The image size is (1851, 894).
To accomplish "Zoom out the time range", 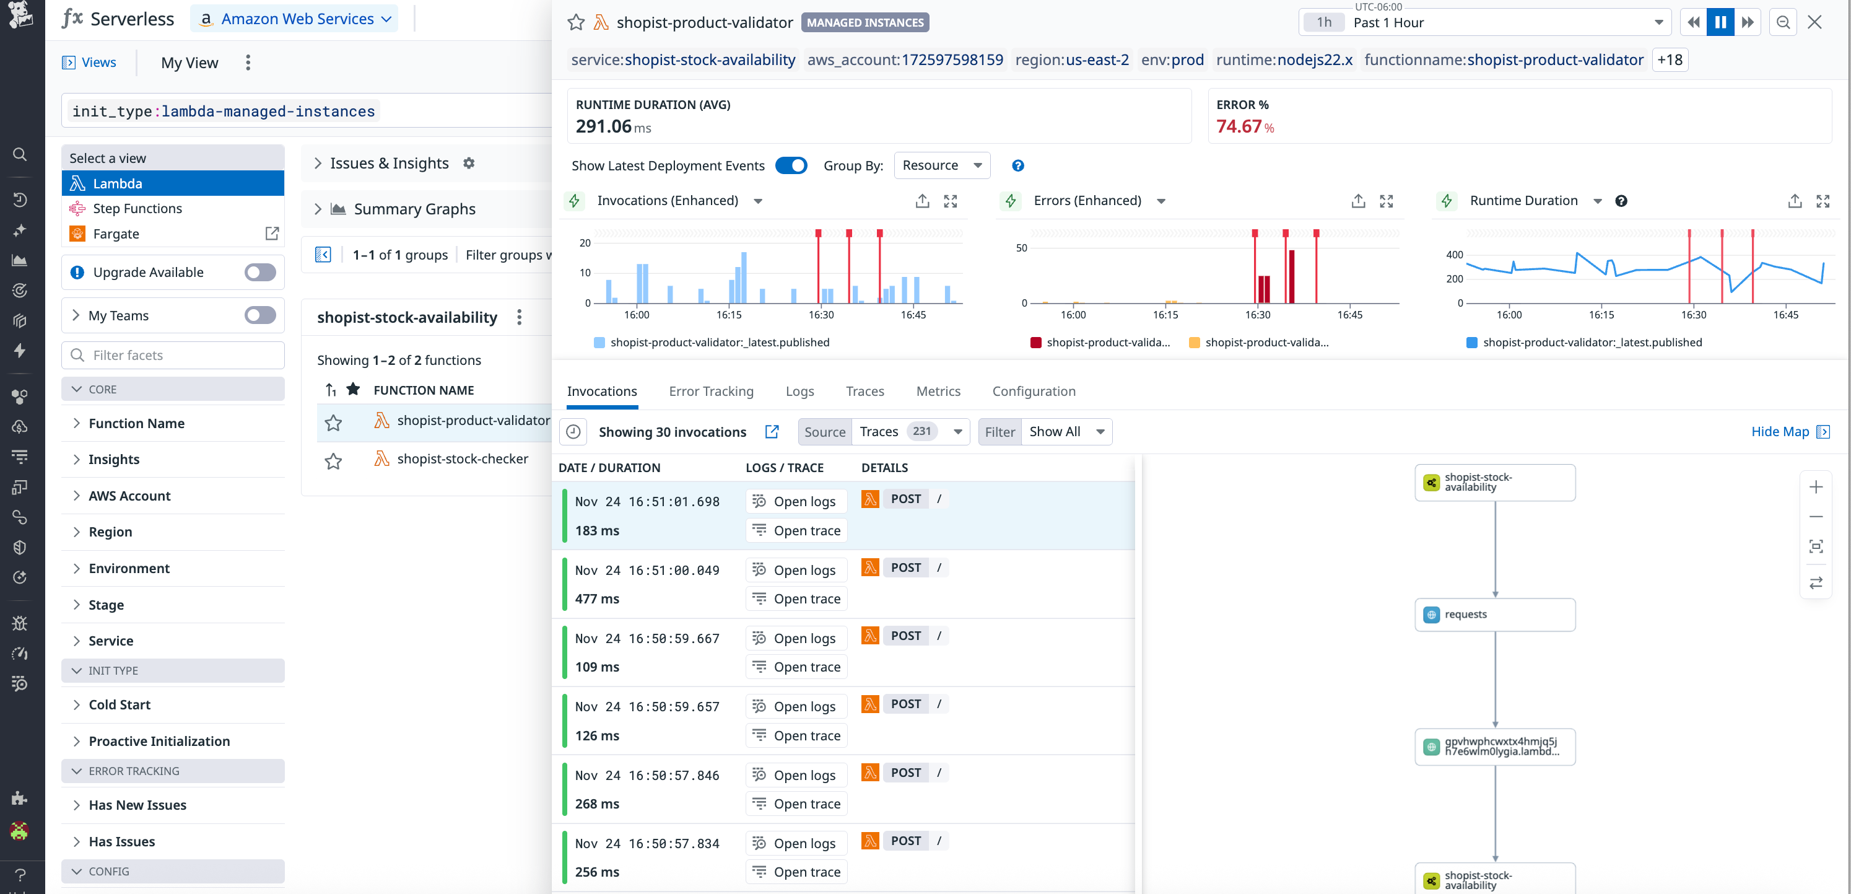I will click(x=1783, y=22).
